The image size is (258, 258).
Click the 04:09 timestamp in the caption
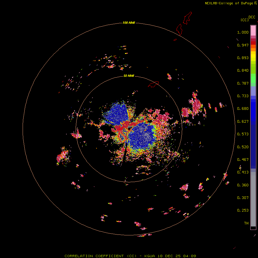[x=190, y=256]
